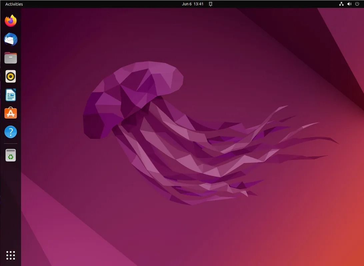This screenshot has height=266, width=364.
Task: Expand the system menu via the power icon
Action: (357, 4)
